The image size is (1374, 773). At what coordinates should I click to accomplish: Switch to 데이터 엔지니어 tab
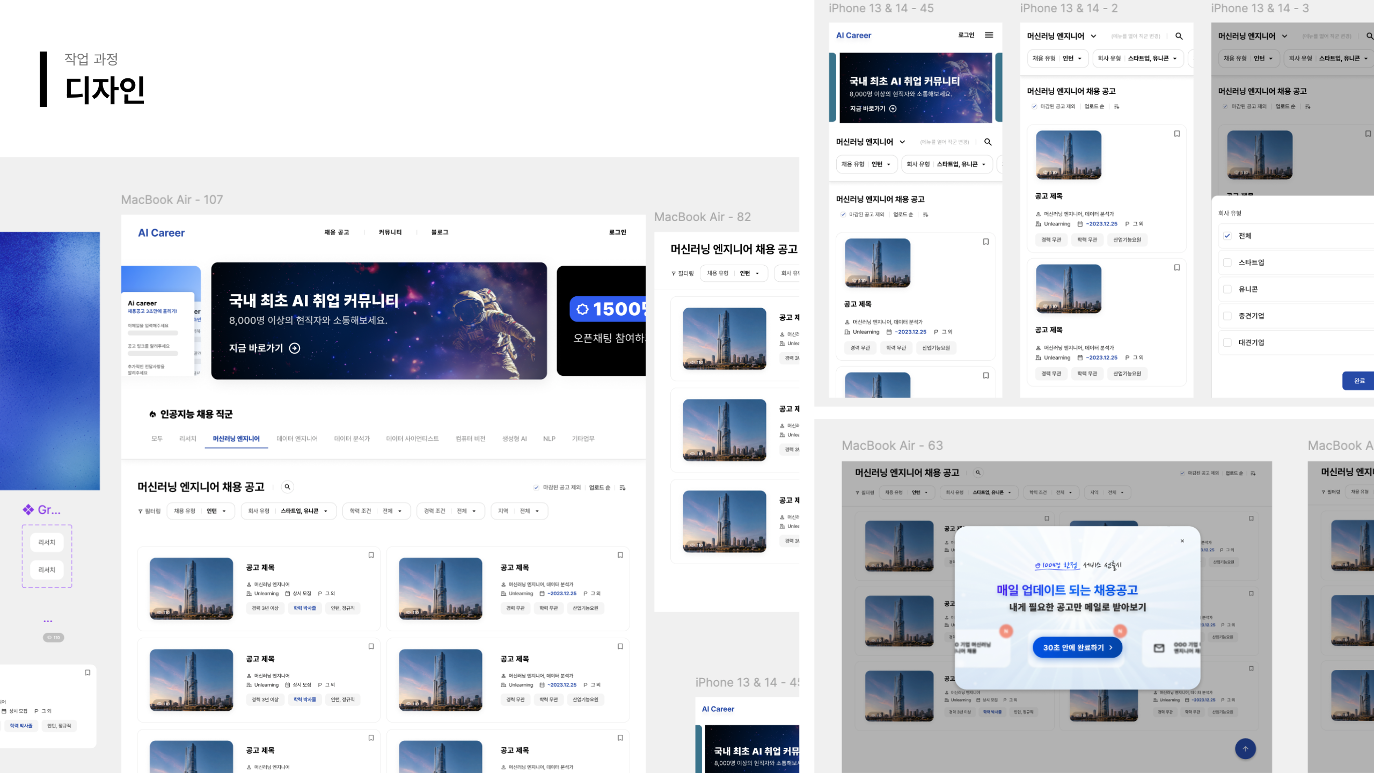point(297,439)
